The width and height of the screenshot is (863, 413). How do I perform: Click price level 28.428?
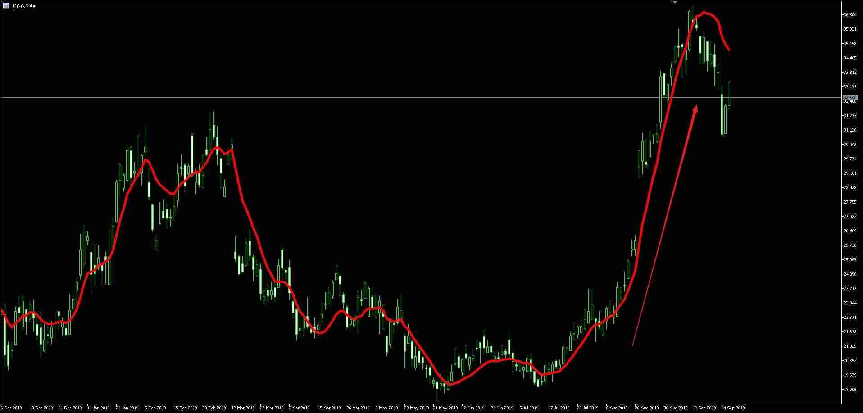(x=850, y=188)
